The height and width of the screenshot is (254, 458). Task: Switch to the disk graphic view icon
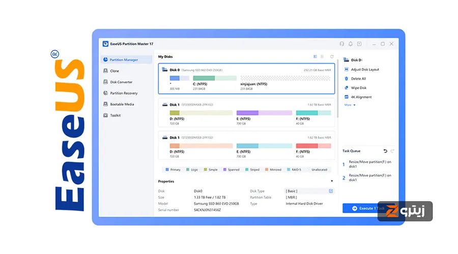tap(315, 56)
